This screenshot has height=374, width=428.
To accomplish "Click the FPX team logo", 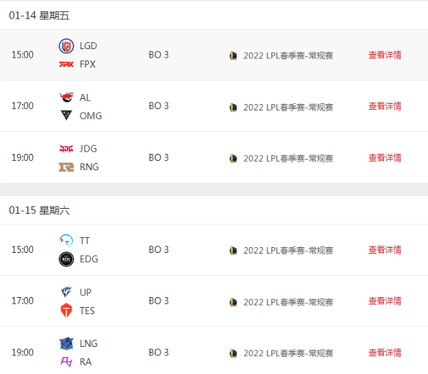I will [66, 64].
